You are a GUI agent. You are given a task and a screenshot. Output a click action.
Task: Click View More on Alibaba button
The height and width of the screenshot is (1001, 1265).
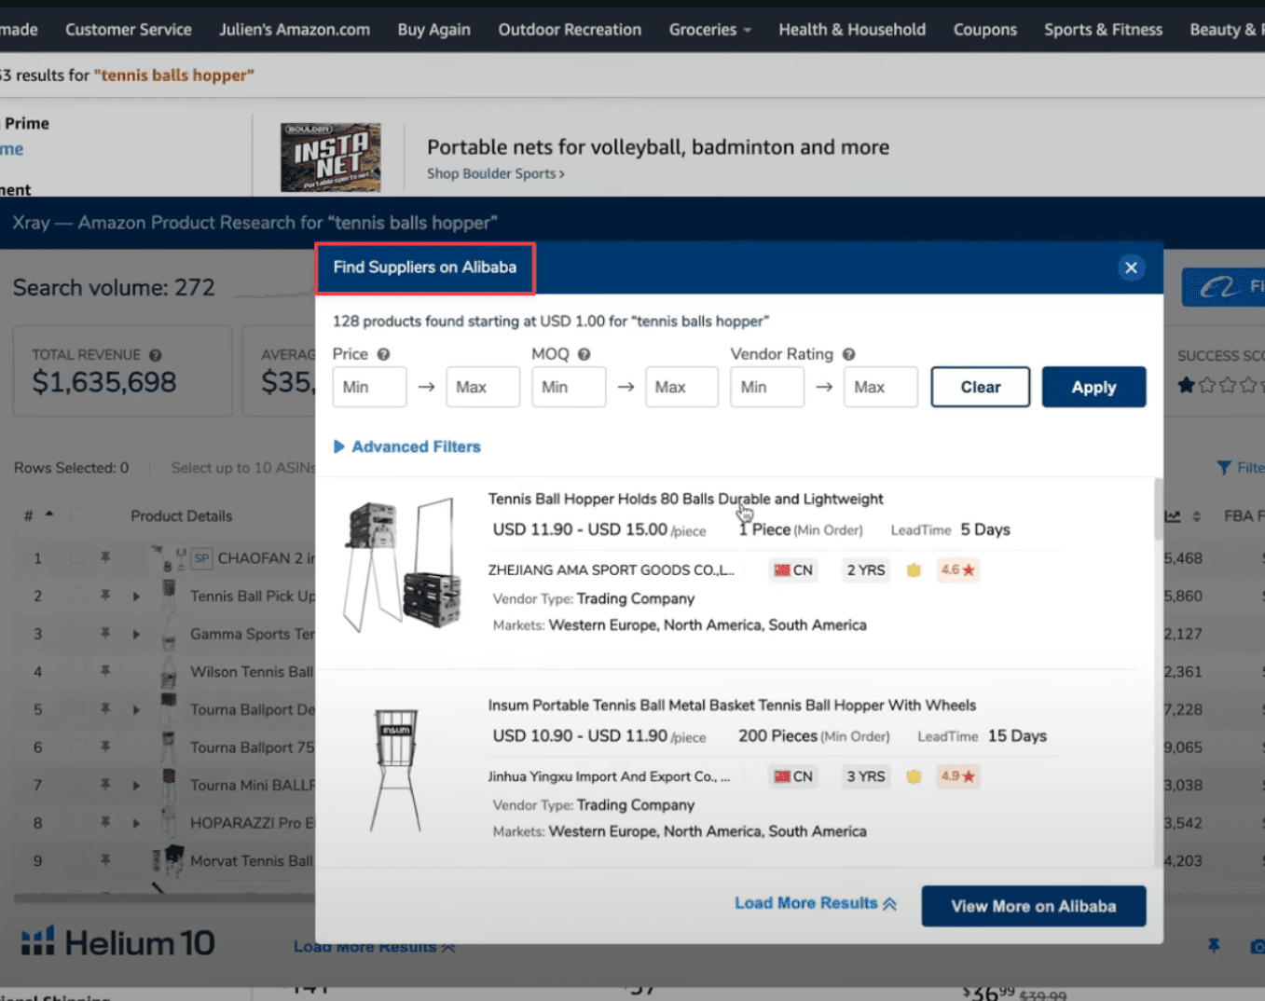click(1033, 906)
